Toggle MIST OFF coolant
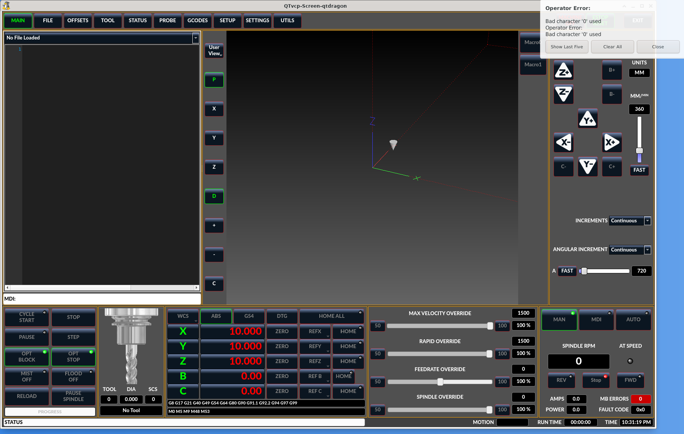This screenshot has width=684, height=434. click(x=27, y=376)
